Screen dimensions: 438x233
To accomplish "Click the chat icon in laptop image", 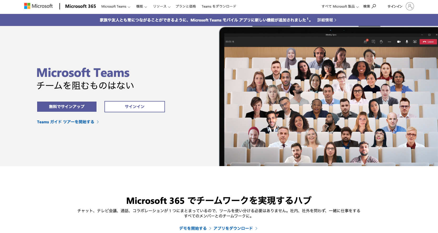I will coord(373,41).
